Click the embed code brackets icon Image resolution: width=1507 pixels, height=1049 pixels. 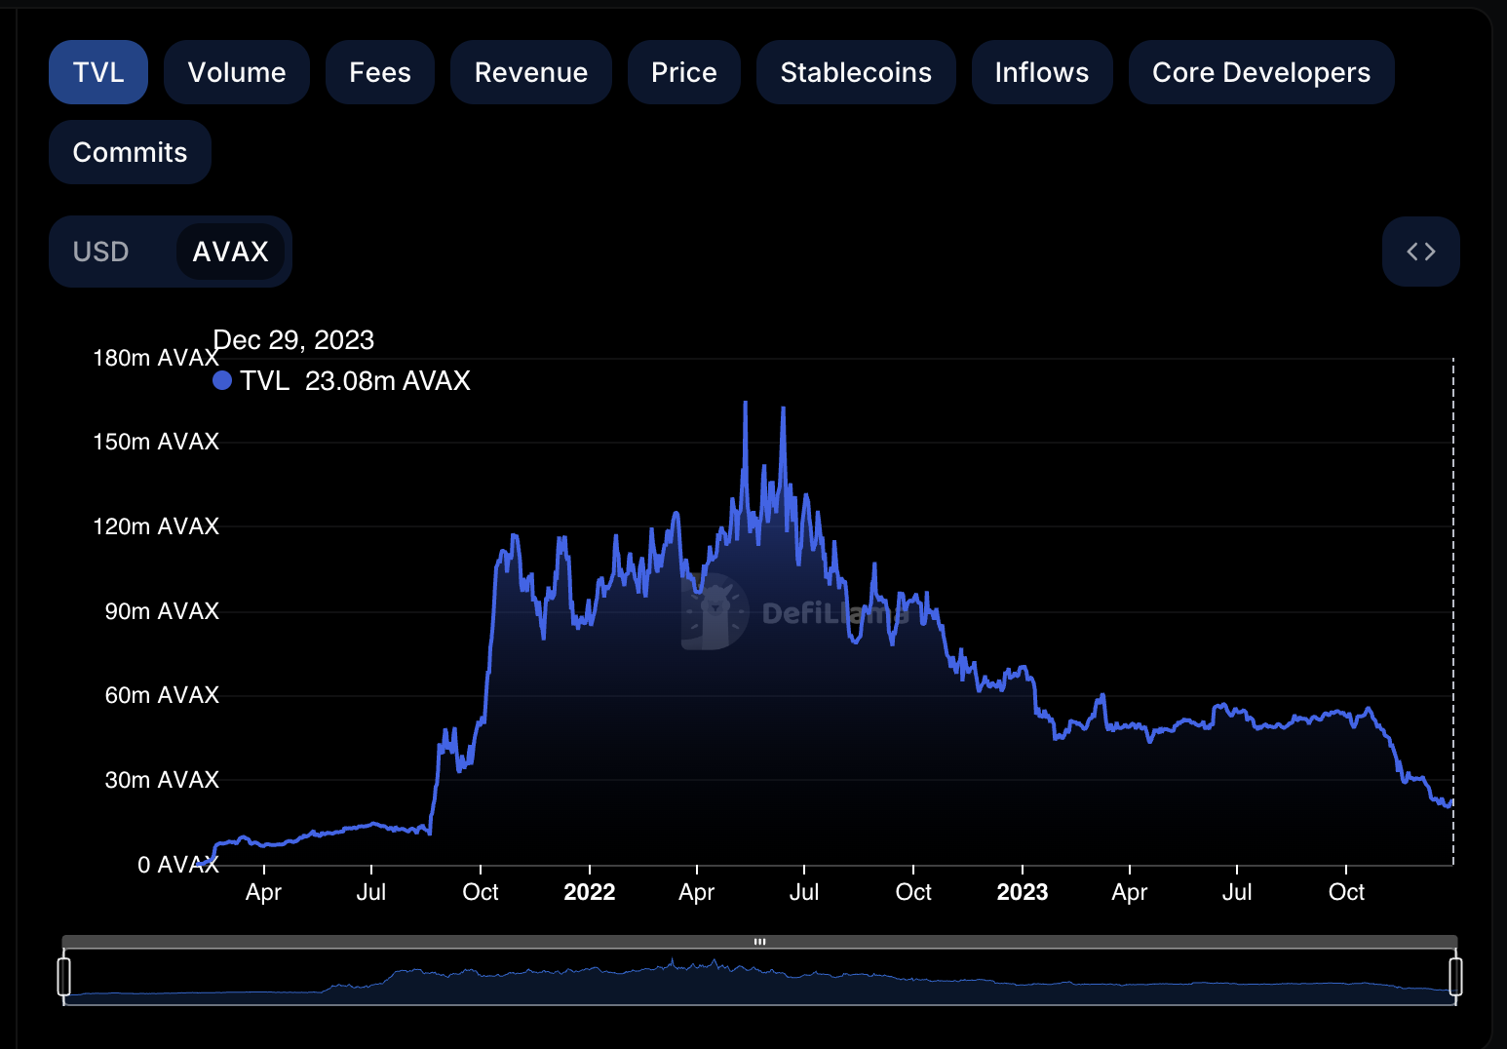1420,252
